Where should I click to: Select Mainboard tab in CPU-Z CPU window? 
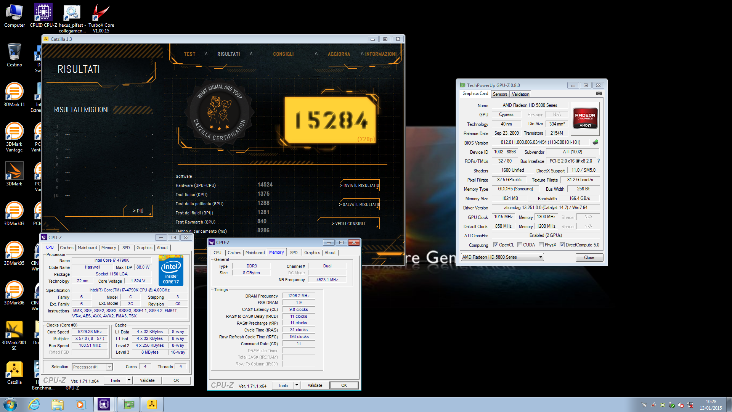click(87, 248)
